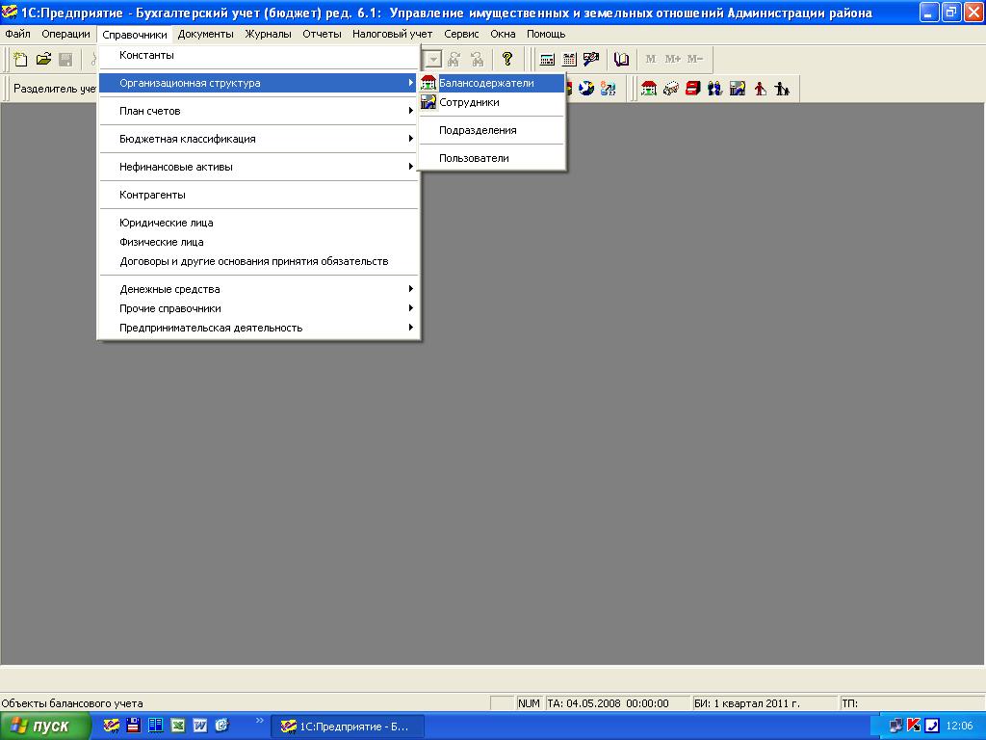Open Контрагенты directory from the menu
This screenshot has width=986, height=740.
pos(258,195)
